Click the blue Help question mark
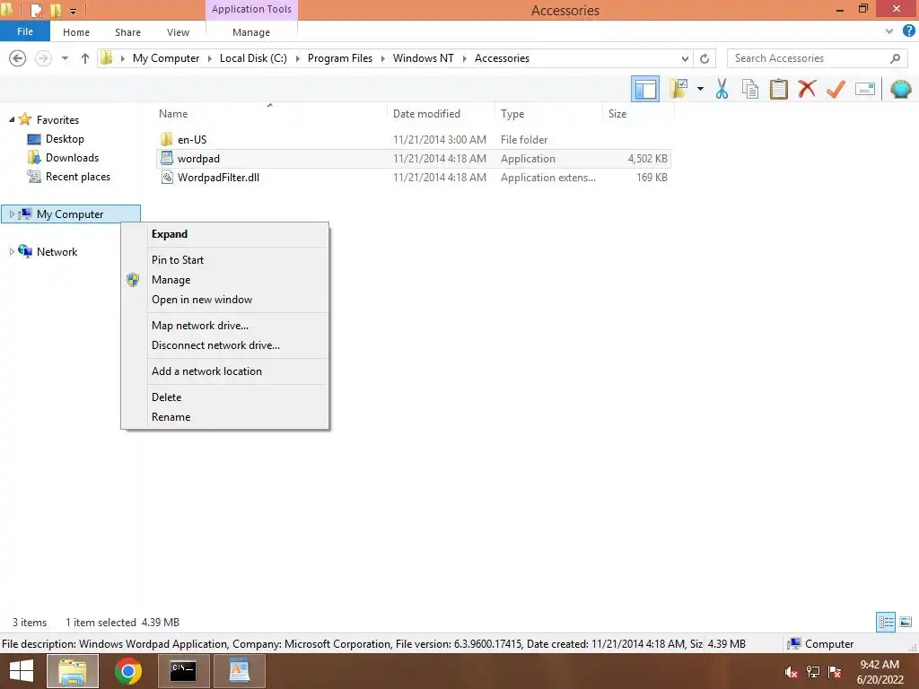The height and width of the screenshot is (689, 919). click(x=908, y=31)
